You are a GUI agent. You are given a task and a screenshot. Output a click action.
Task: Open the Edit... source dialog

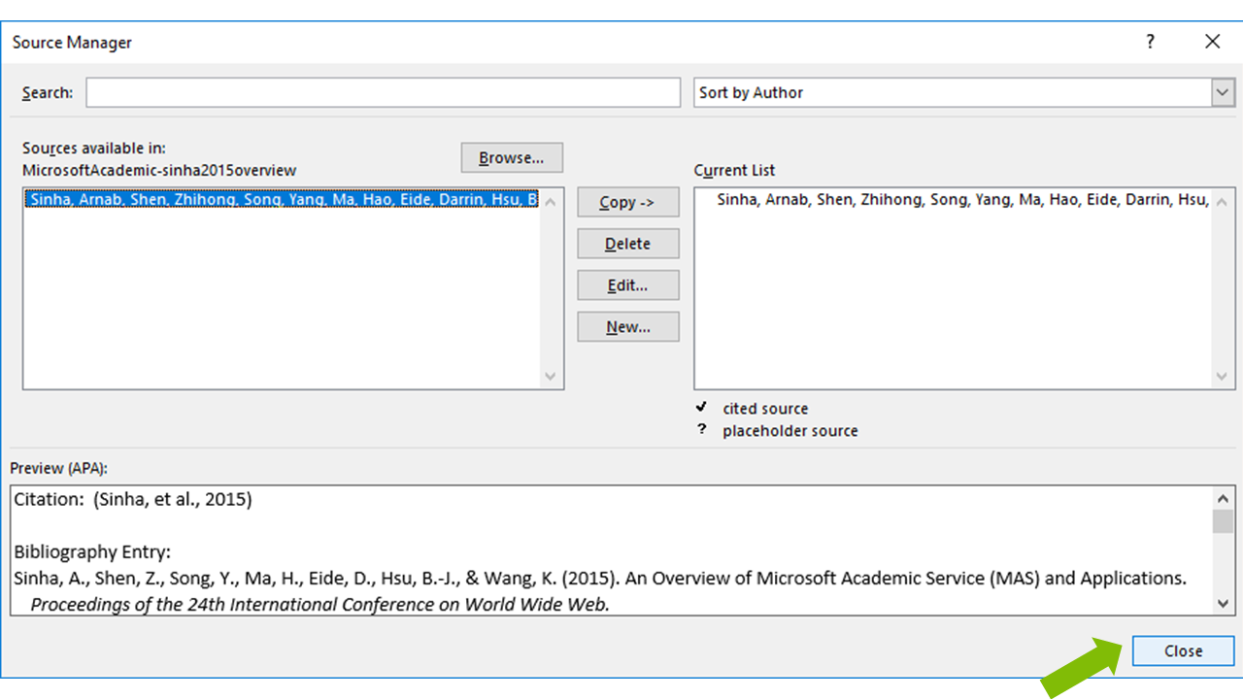tap(627, 285)
